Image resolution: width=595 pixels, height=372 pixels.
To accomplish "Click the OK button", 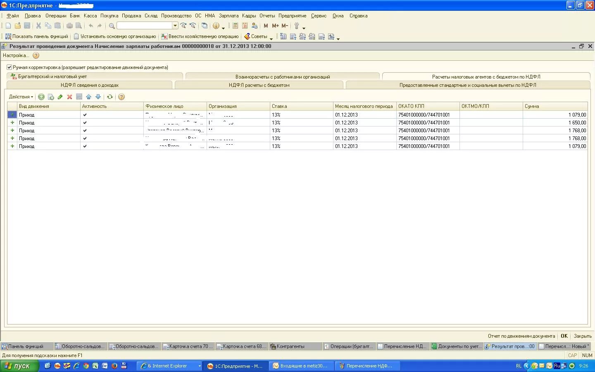I will [x=564, y=336].
